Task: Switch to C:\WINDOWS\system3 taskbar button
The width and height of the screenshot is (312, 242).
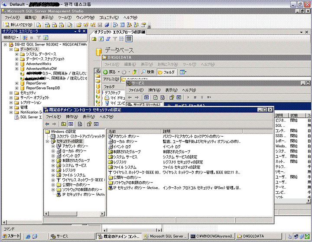Action: tap(212, 236)
